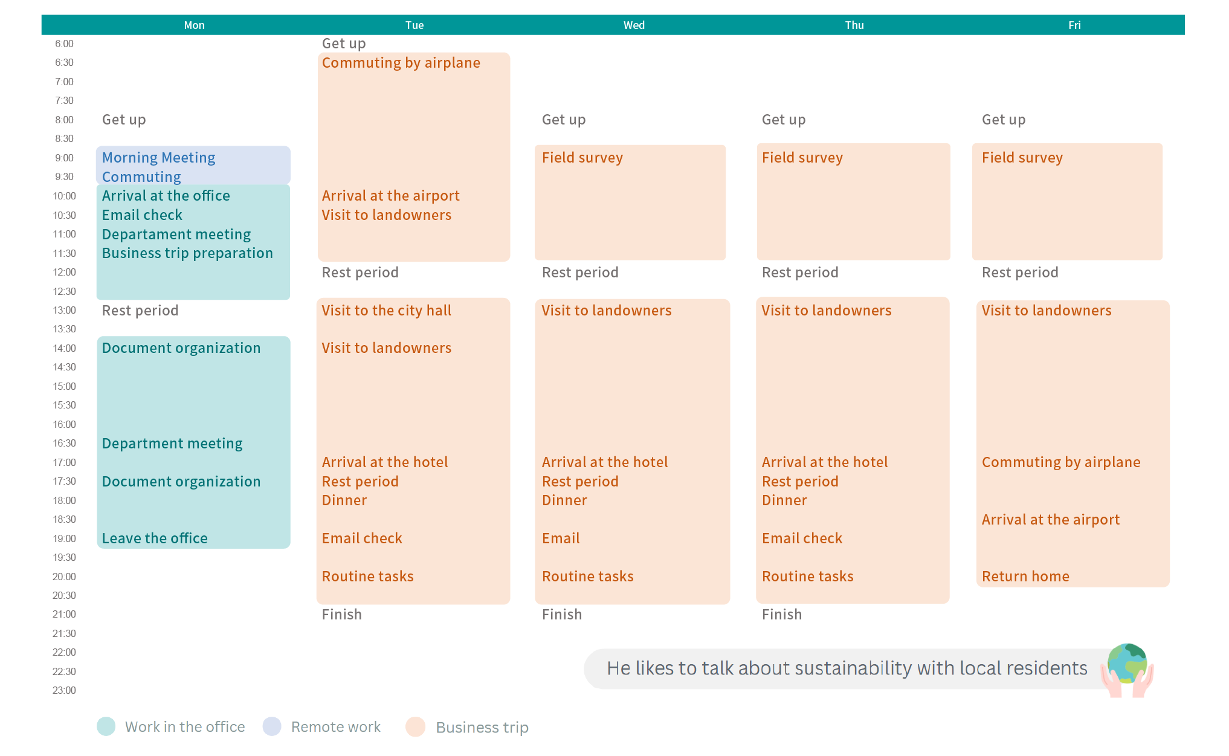
Task: Select Wednesday's Email entry
Action: tap(561, 538)
